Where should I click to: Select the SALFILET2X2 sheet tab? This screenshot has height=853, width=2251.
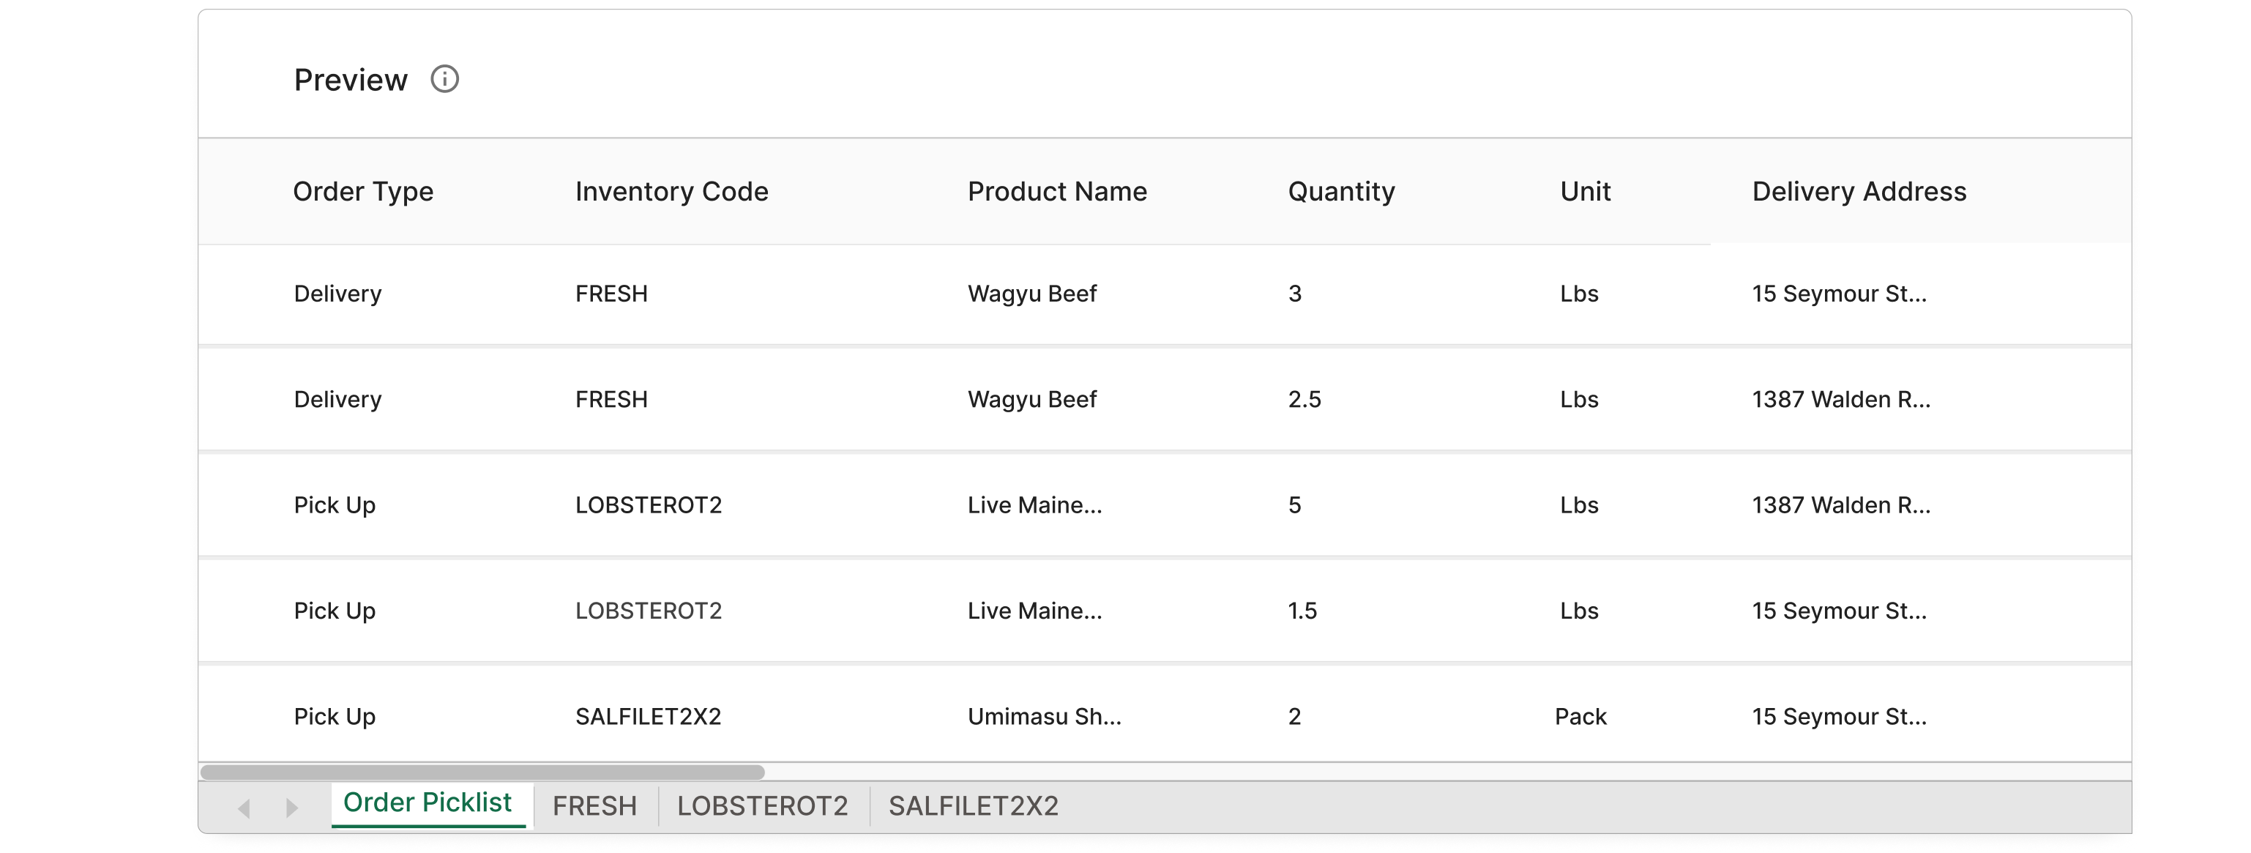pos(974,805)
